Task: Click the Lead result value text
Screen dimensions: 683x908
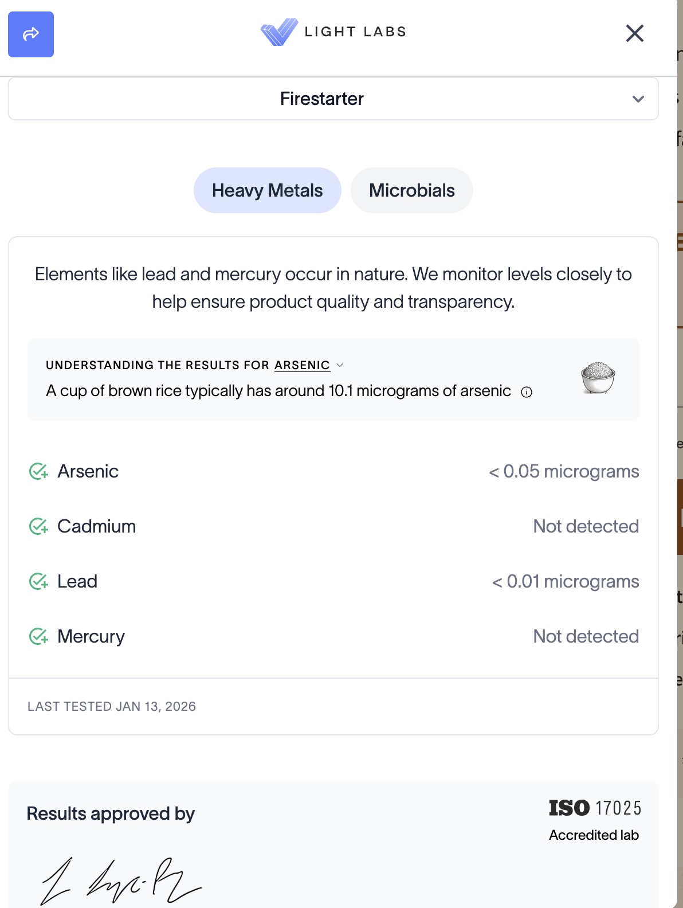Action: (x=566, y=581)
